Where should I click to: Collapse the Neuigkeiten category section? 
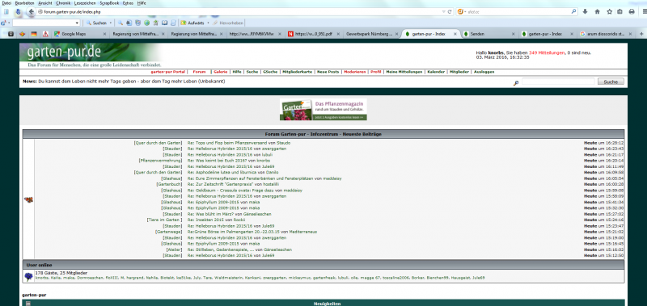pyautogui.click(x=28, y=304)
